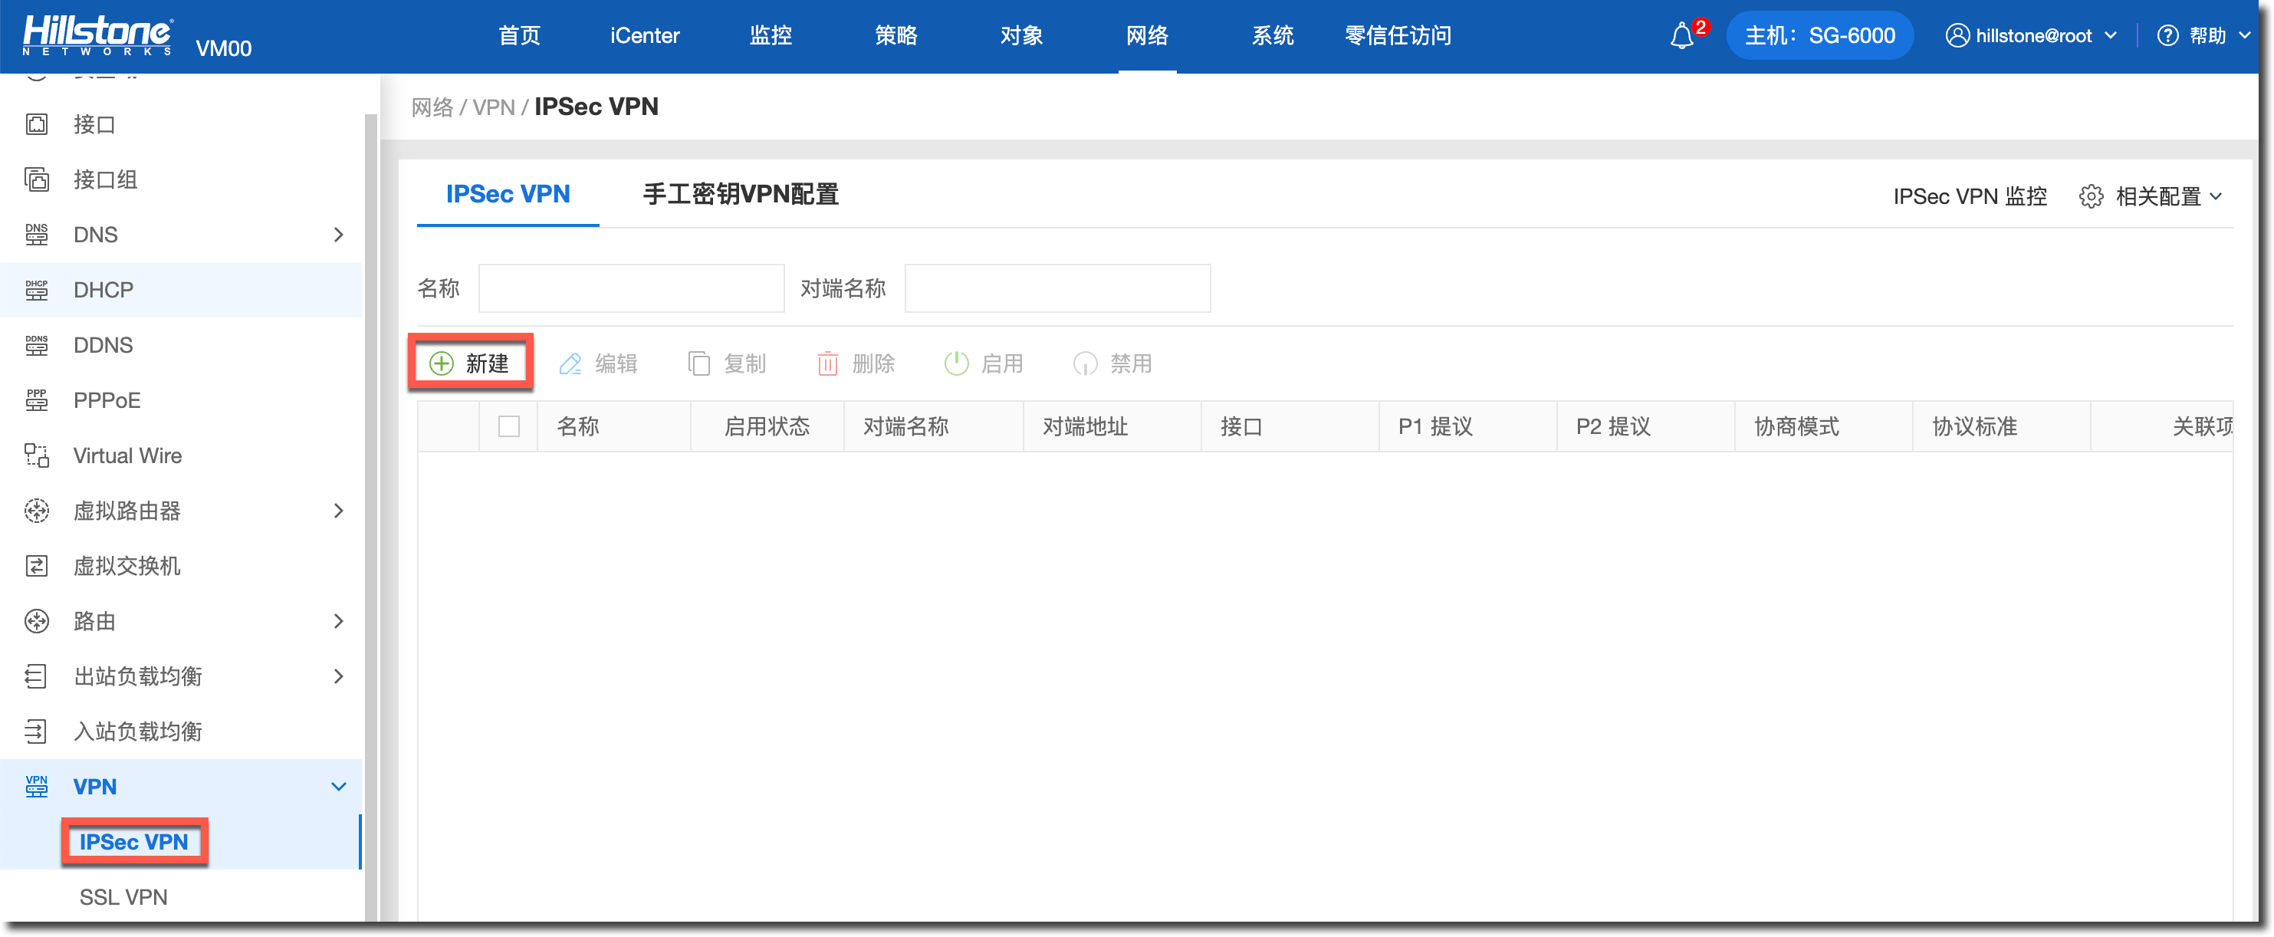Click the 编辑 pencil icon
The image size is (2274, 937).
570,363
